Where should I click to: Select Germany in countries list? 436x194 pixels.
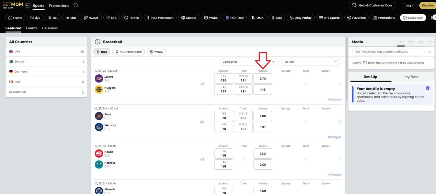tap(47, 72)
